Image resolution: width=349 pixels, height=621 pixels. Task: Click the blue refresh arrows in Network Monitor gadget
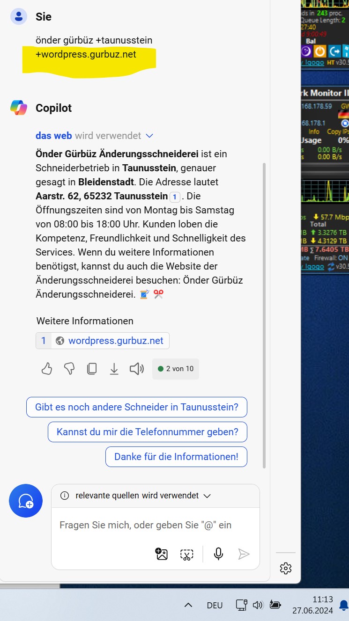[x=332, y=266]
